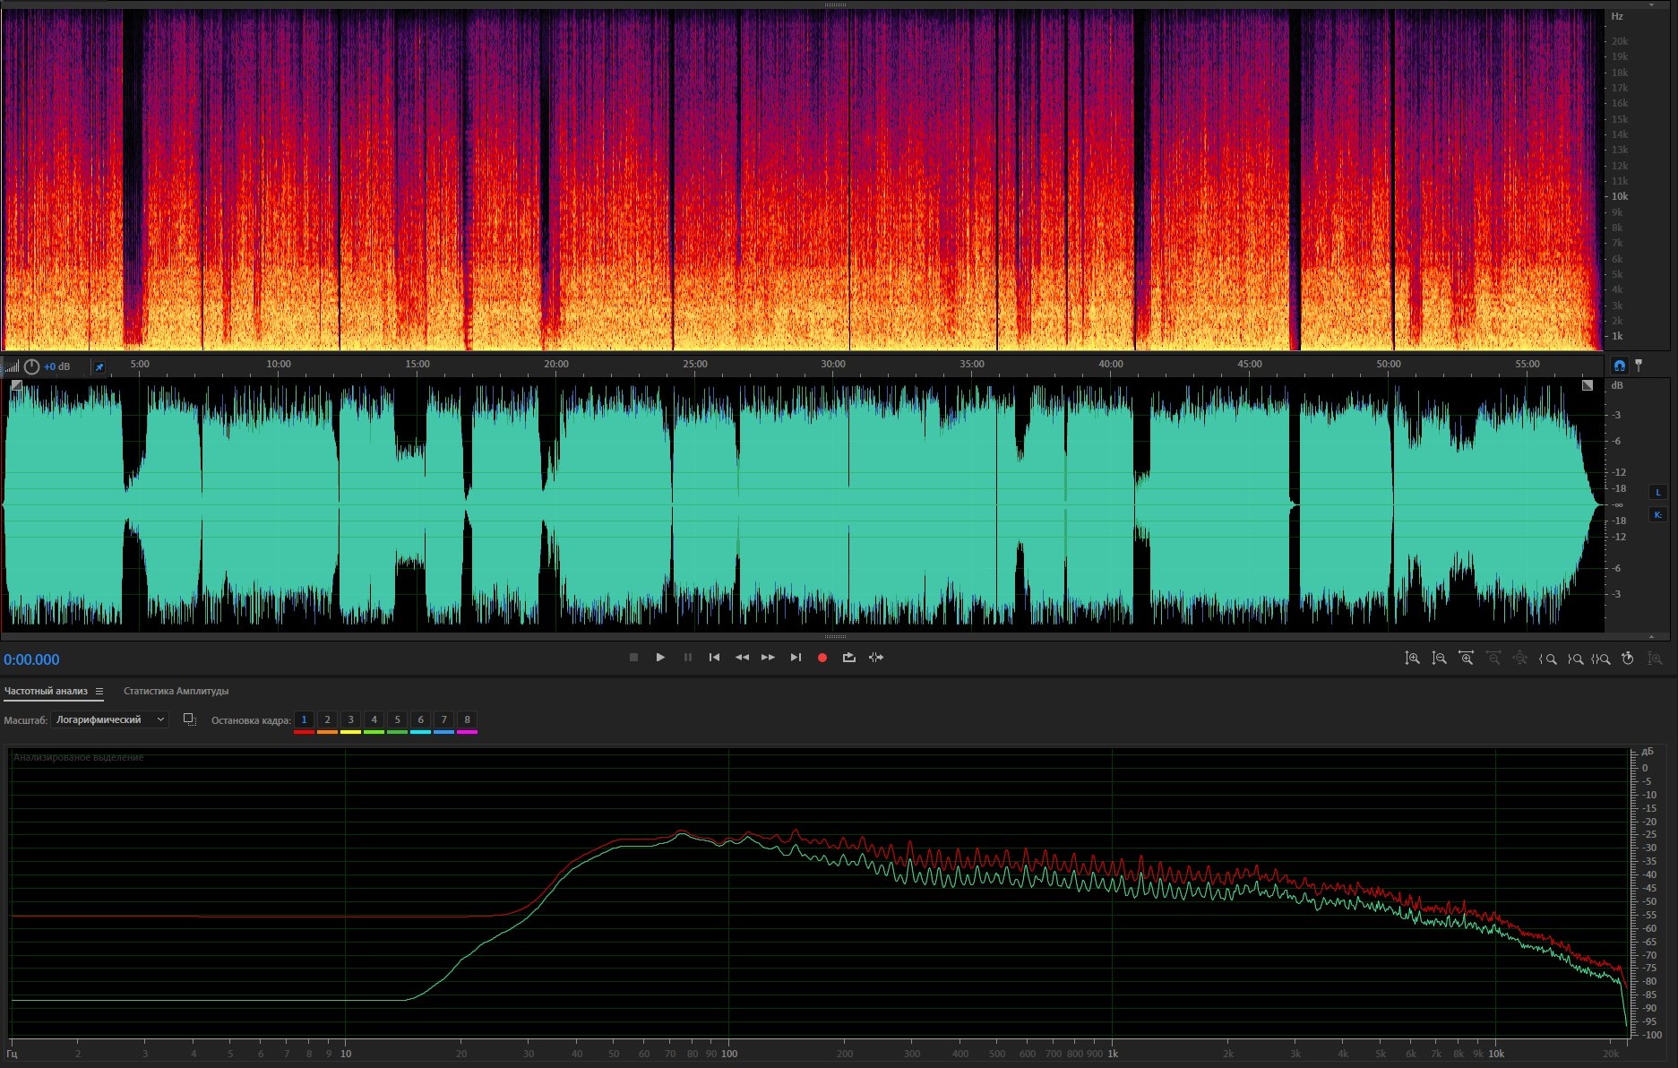Click Zoom In Amplitude icon
The width and height of the screenshot is (1678, 1068).
click(x=1412, y=659)
